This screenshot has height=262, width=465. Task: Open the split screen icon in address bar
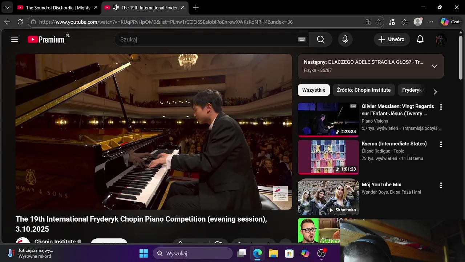coord(368,22)
